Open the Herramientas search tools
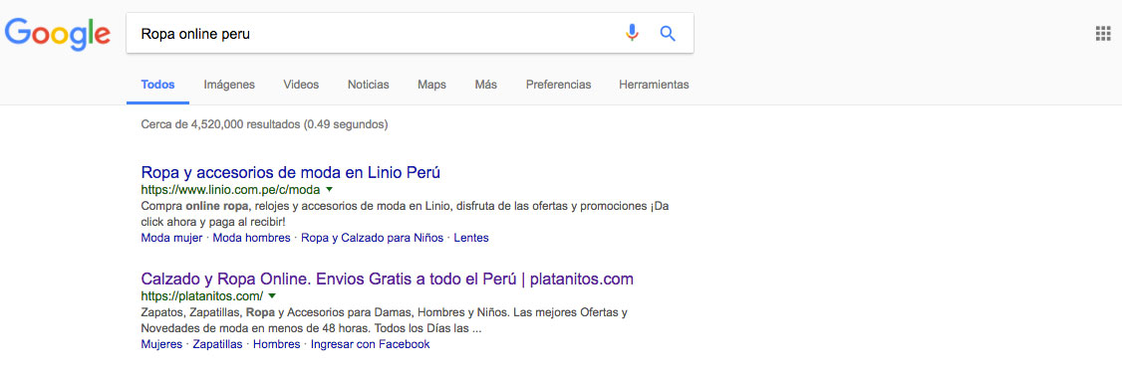 (x=654, y=85)
